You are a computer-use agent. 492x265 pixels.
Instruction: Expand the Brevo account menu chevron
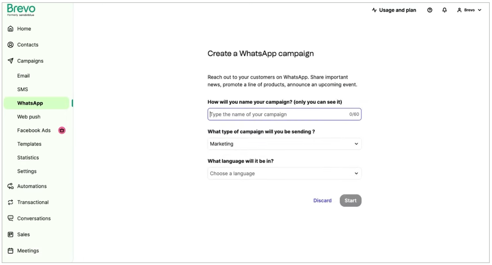(479, 10)
